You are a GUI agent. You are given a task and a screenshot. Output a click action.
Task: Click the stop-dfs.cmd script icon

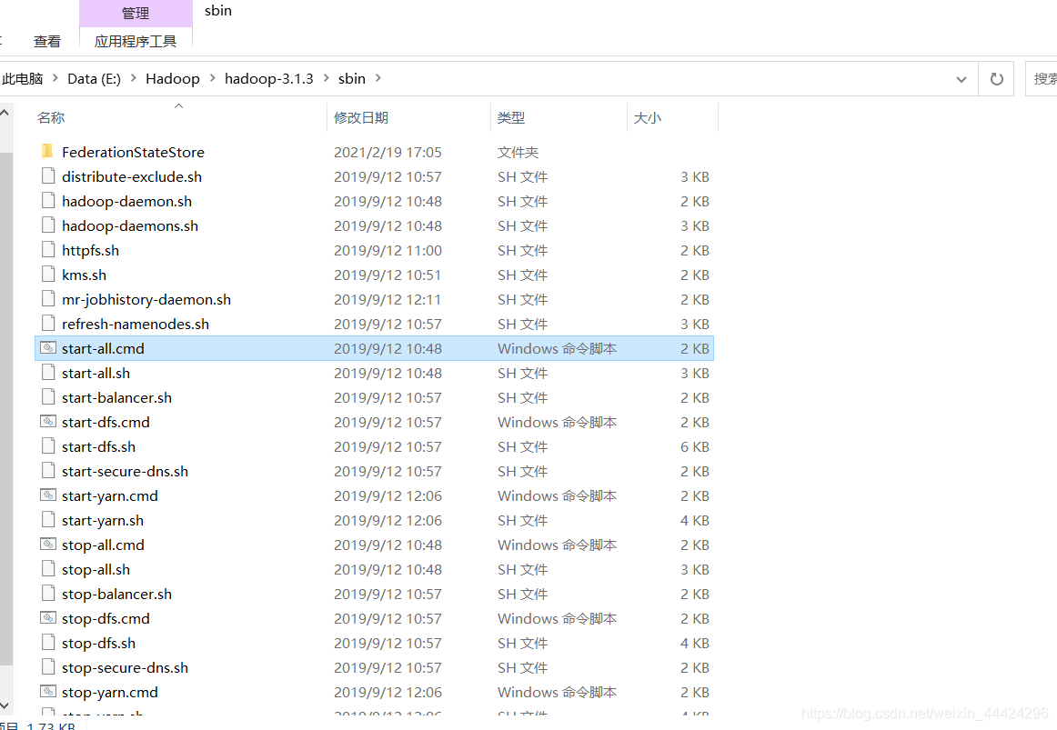pos(48,618)
